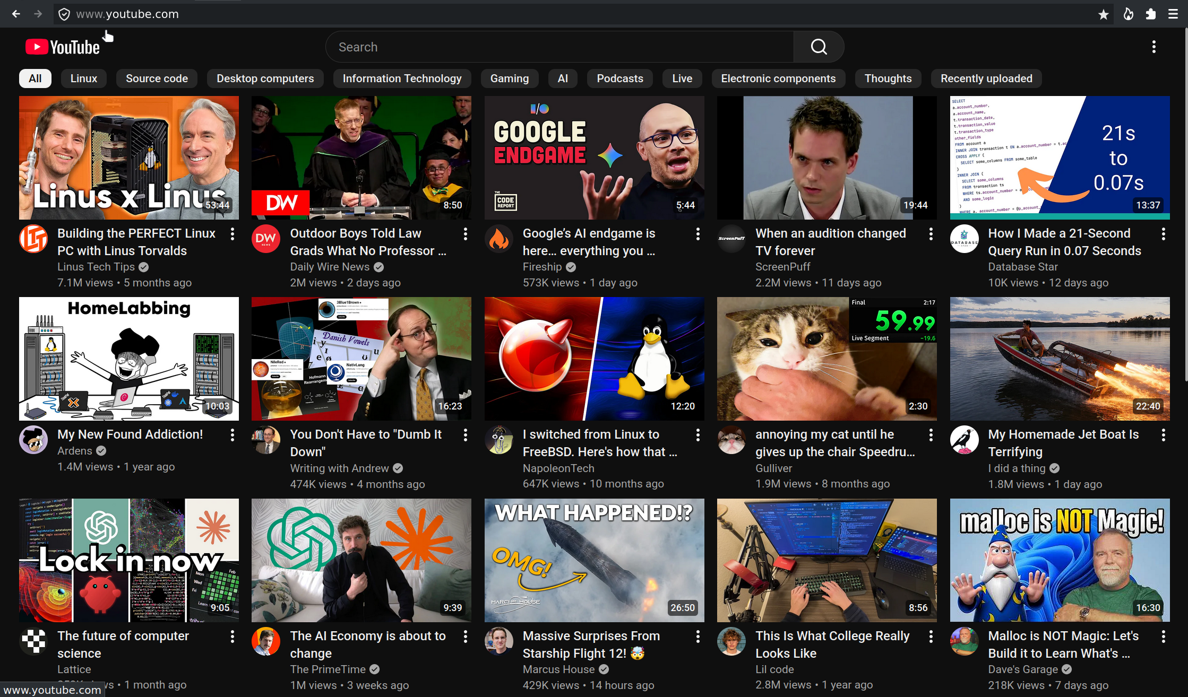
Task: Open options for My New Found Addiction video
Action: pos(233,435)
